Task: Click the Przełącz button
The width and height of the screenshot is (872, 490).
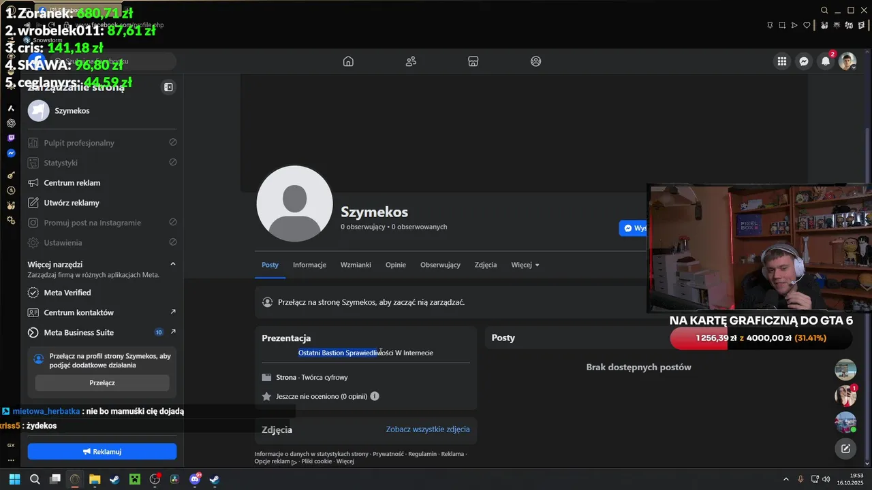Action: click(102, 382)
